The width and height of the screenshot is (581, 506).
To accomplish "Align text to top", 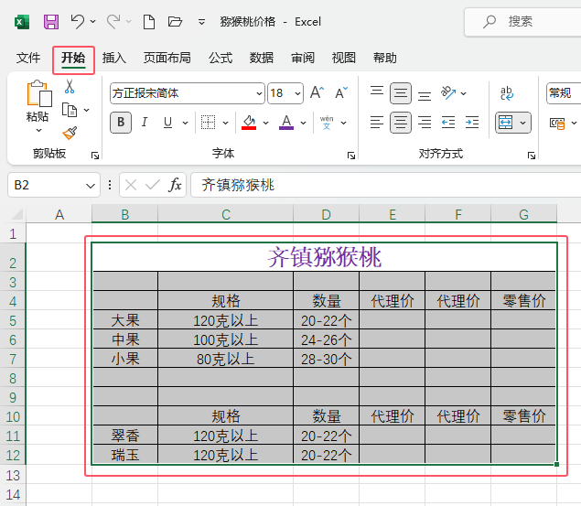I will click(377, 91).
